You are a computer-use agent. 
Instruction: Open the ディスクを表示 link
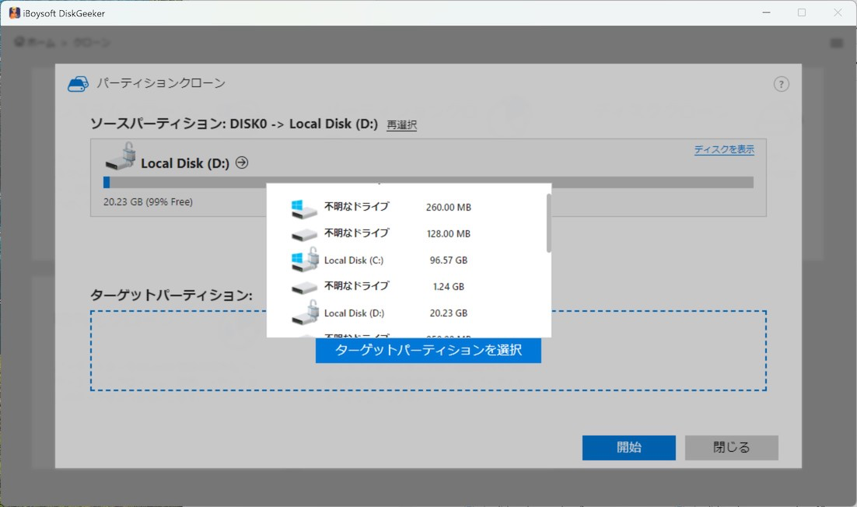[x=724, y=149]
